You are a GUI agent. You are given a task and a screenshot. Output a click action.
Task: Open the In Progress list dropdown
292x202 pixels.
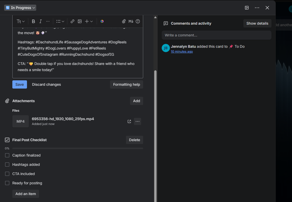tap(20, 8)
